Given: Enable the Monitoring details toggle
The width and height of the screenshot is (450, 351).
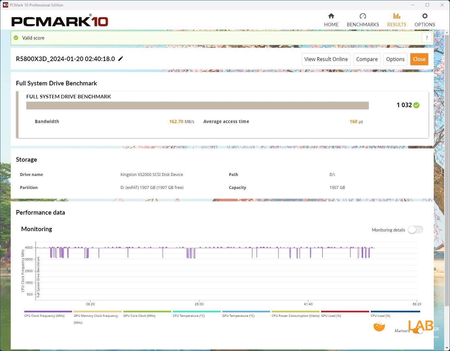Looking at the screenshot, I should (x=416, y=230).
